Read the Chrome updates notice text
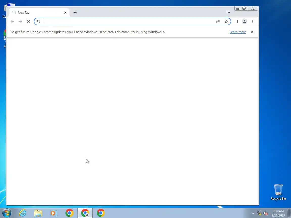 88,32
